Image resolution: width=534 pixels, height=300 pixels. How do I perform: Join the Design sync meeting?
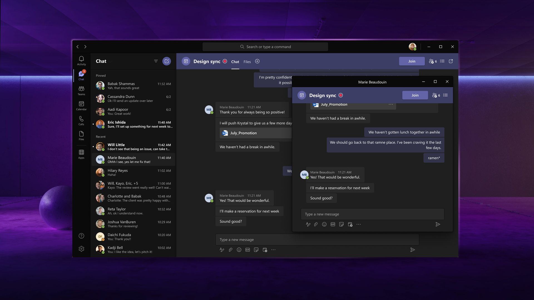tap(412, 61)
